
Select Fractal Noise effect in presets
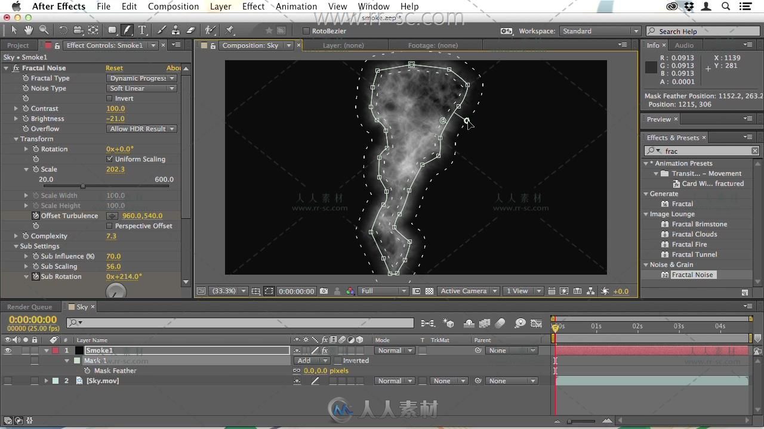tap(692, 275)
